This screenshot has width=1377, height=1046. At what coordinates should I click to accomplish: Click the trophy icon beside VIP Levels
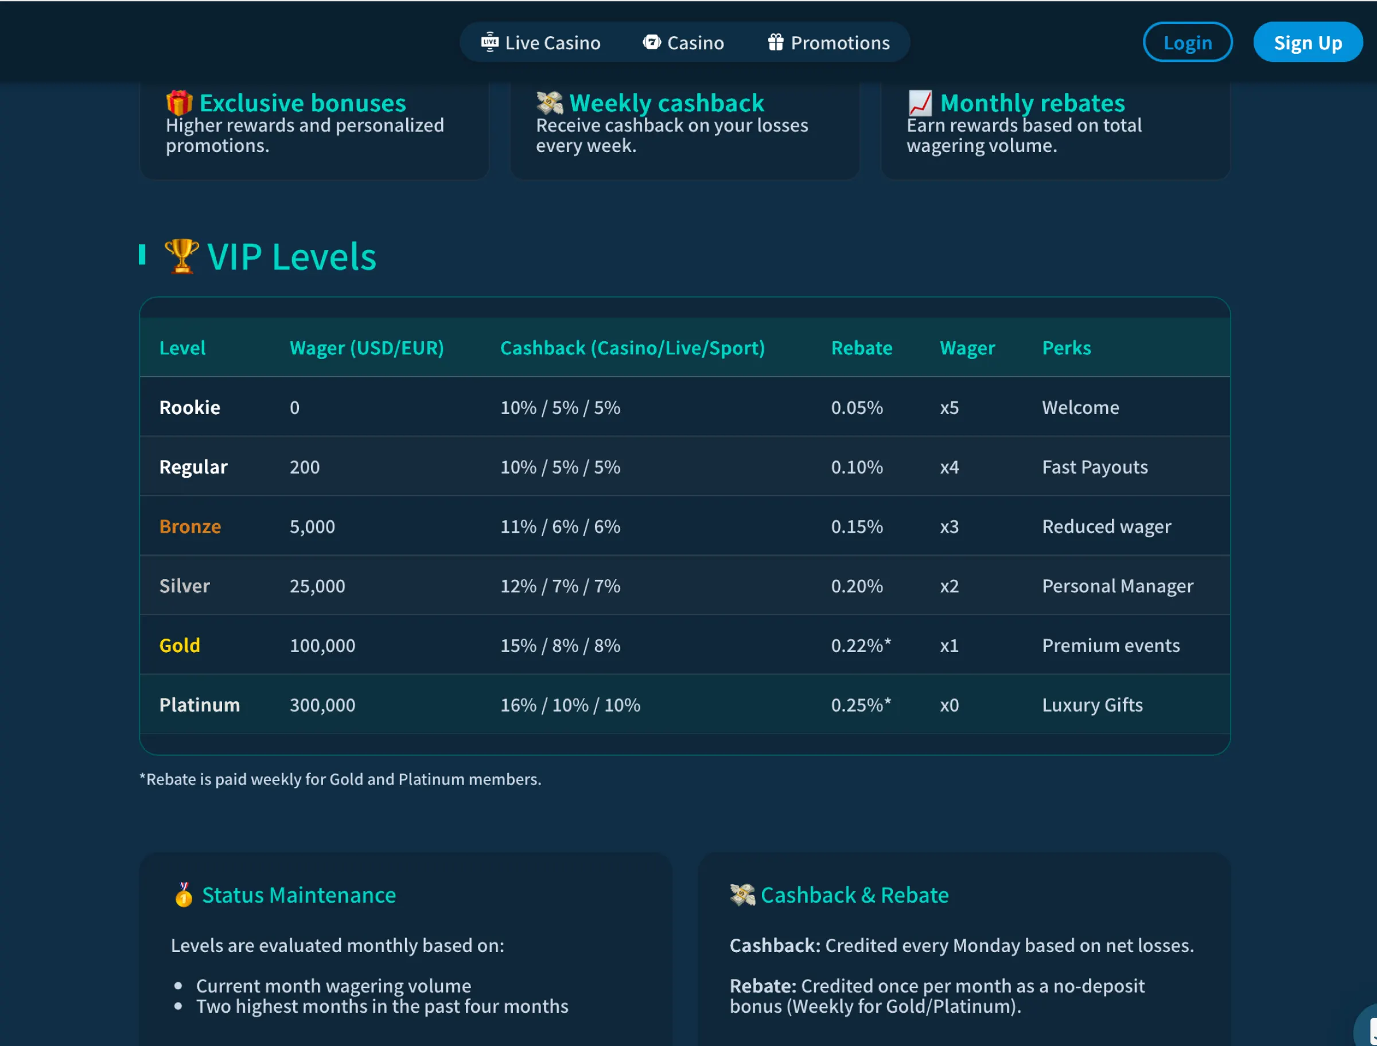181,256
